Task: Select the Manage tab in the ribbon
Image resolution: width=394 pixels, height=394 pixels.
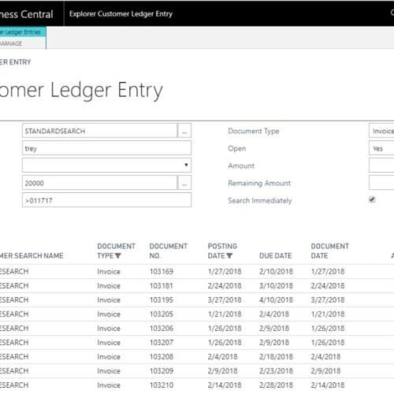Action: point(10,43)
